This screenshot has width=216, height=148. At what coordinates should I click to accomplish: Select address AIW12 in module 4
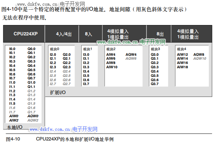point(182,54)
